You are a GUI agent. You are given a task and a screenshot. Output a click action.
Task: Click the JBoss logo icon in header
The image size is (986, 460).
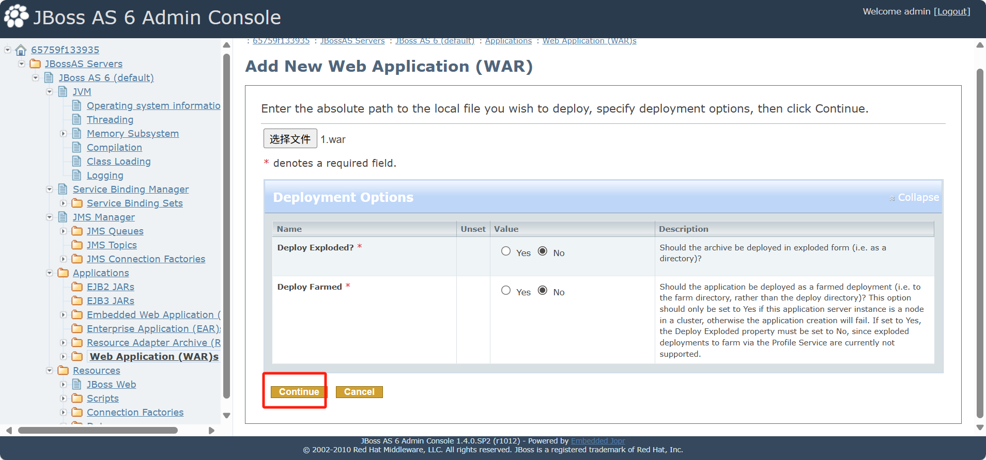coord(17,16)
